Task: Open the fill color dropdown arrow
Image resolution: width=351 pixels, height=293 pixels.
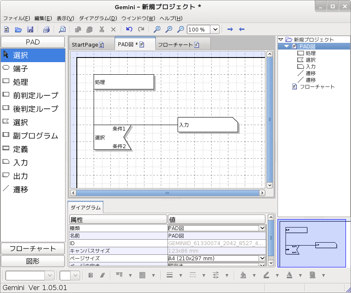Action: [x=254, y=275]
